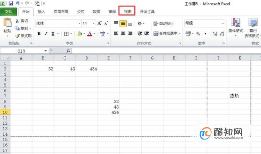Screen dimensions: 261x154
Task: Select the column E header
Action: click(x=109, y=58)
